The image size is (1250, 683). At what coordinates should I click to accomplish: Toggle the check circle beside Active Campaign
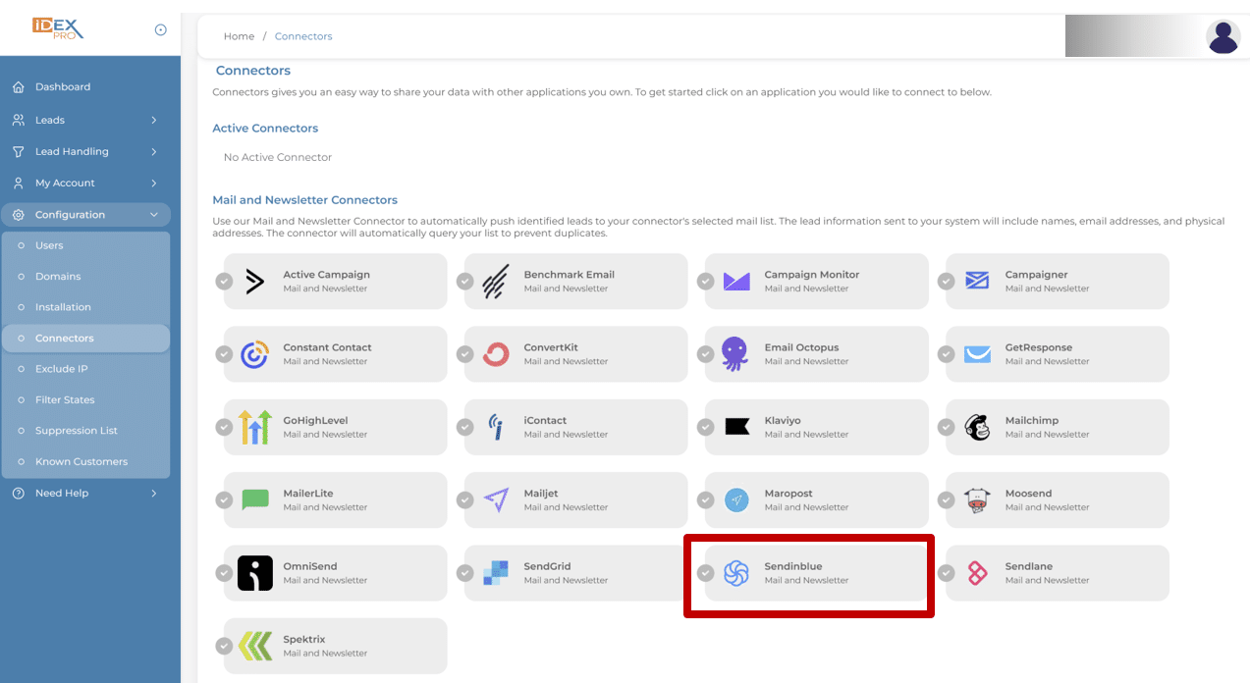225,282
